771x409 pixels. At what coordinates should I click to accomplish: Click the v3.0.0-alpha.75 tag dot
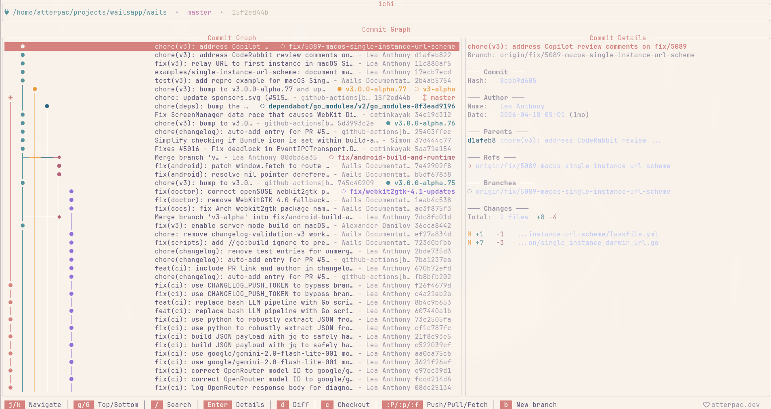pos(388,183)
